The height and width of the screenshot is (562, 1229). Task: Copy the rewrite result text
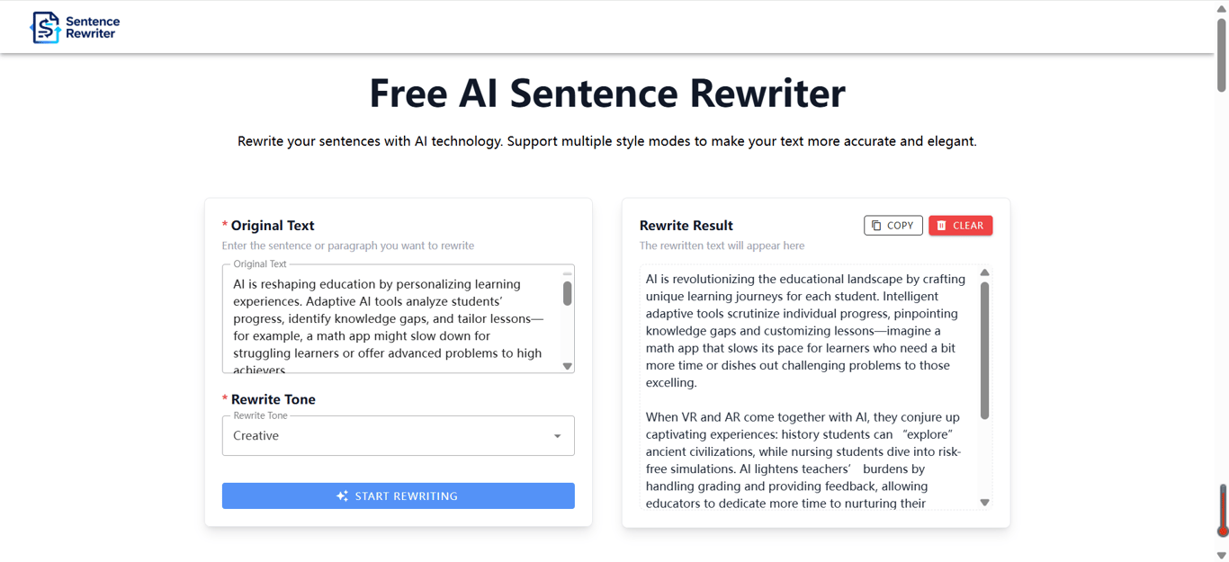point(893,225)
